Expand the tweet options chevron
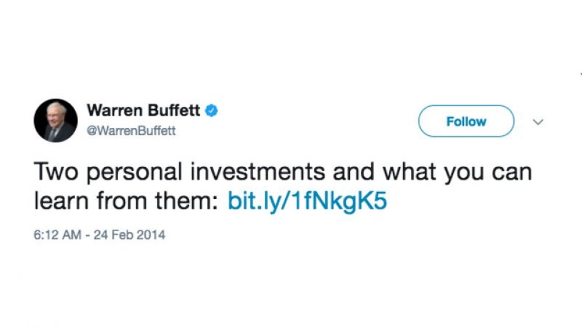Image resolution: width=582 pixels, height=327 pixels. tap(538, 121)
